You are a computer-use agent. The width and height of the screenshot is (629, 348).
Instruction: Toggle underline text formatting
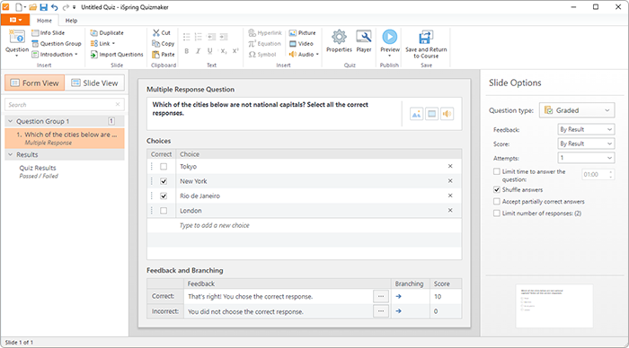tap(209, 51)
